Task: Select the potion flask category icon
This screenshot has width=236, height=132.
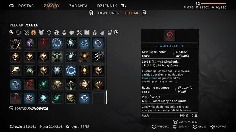Action: (64, 32)
